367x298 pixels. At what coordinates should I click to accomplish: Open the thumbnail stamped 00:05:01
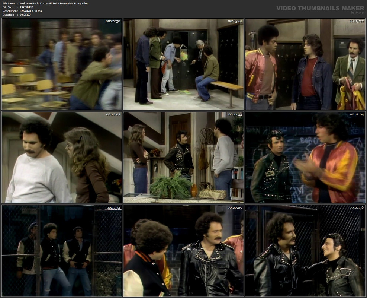coord(184,64)
